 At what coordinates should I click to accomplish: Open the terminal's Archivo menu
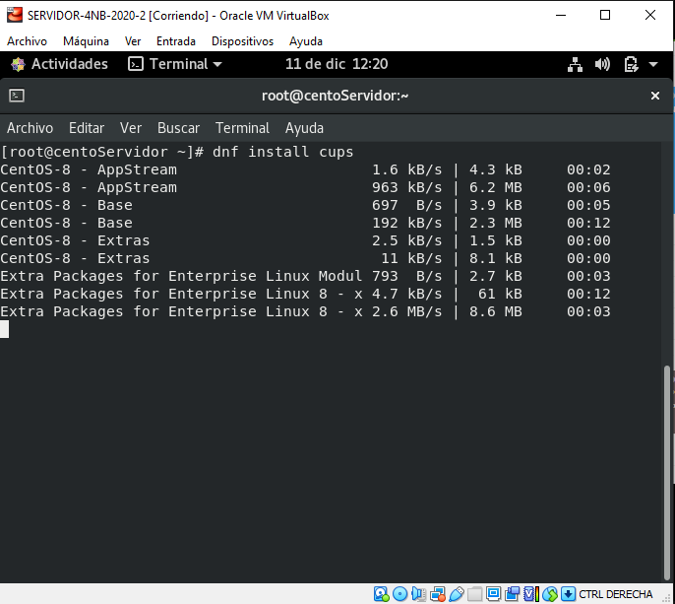pos(30,128)
